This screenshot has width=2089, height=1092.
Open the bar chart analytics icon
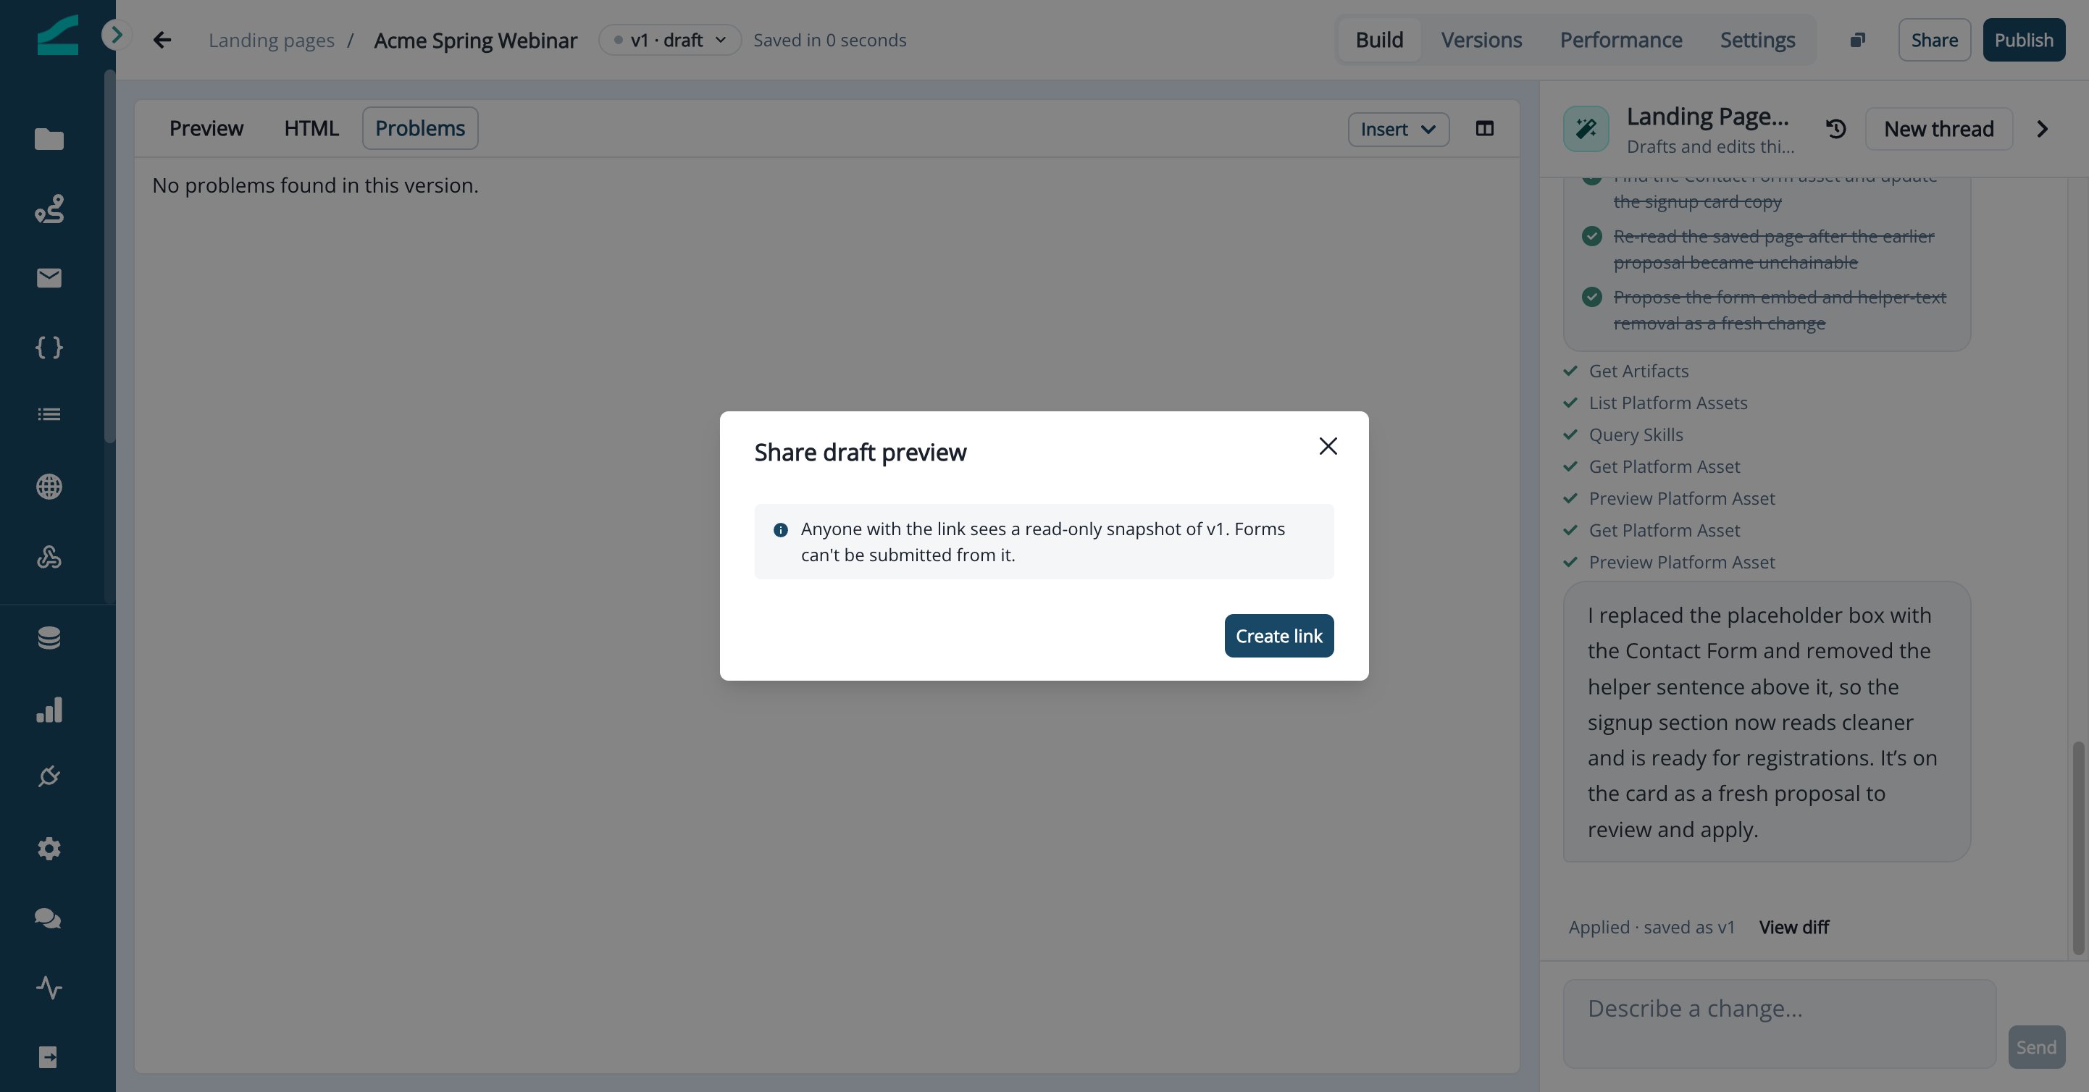point(49,710)
